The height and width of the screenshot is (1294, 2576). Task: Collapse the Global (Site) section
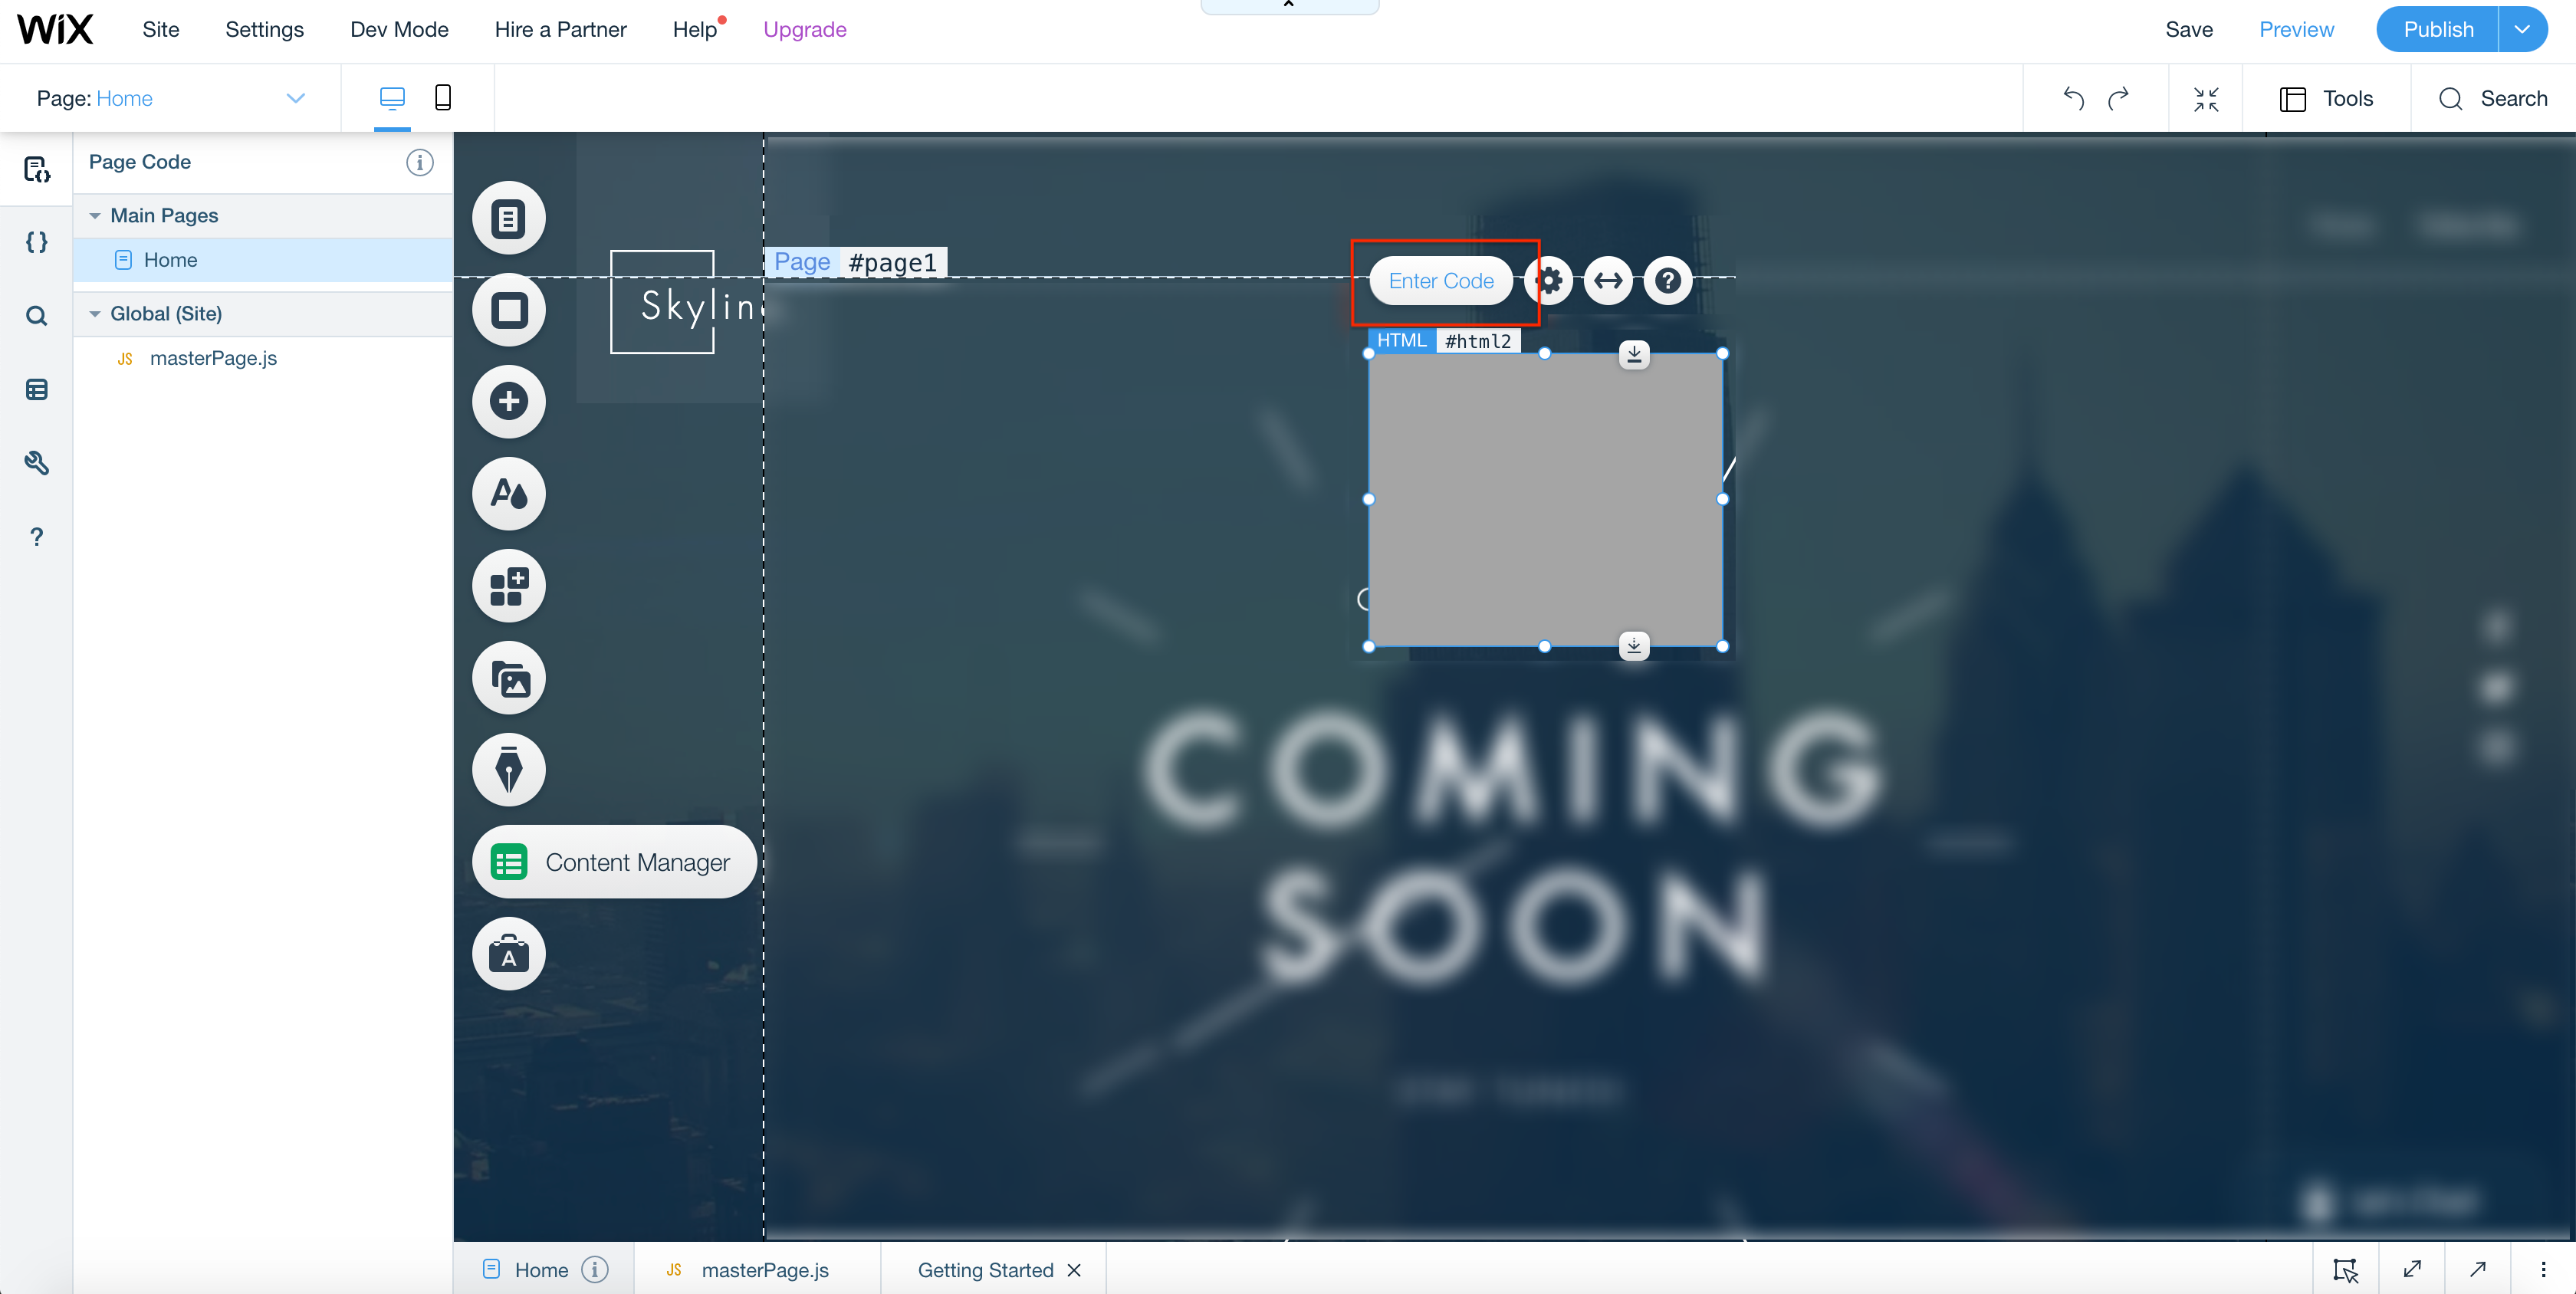95,314
